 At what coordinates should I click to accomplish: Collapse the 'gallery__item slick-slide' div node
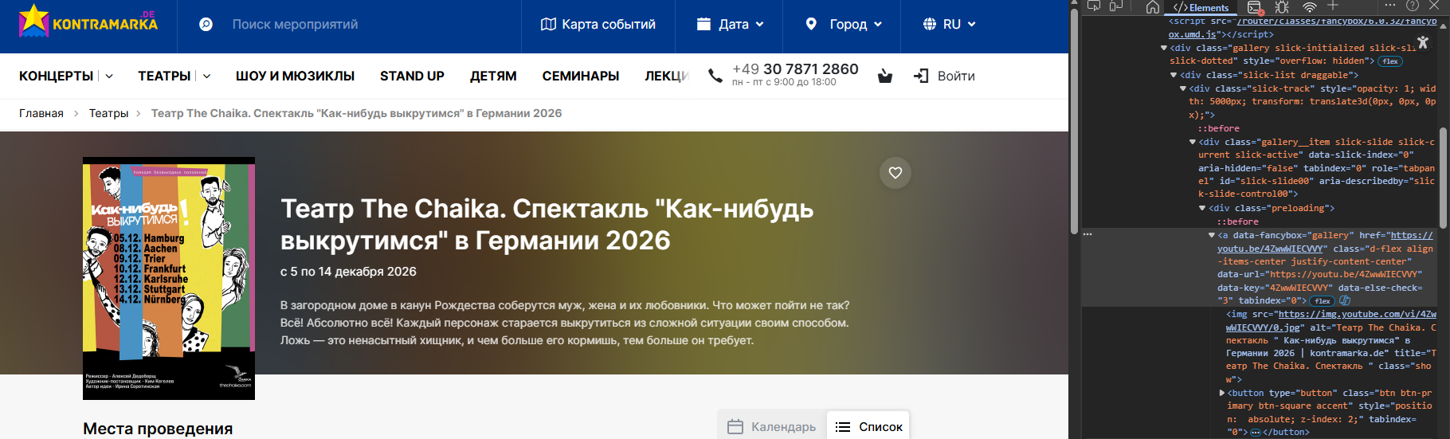pyautogui.click(x=1193, y=142)
